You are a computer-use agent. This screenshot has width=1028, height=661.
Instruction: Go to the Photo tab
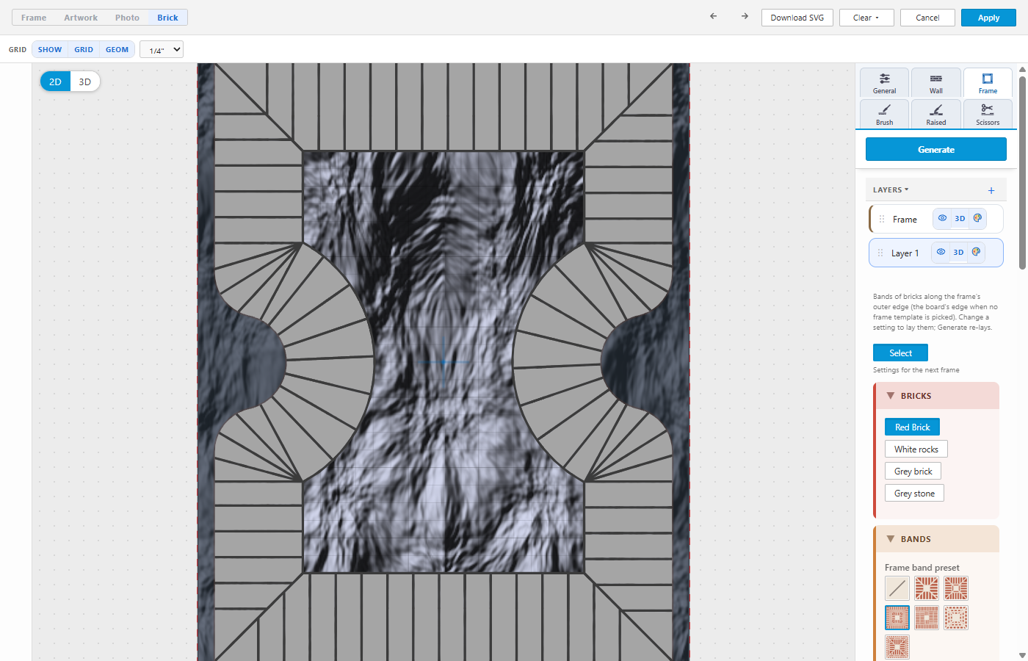pyautogui.click(x=127, y=18)
